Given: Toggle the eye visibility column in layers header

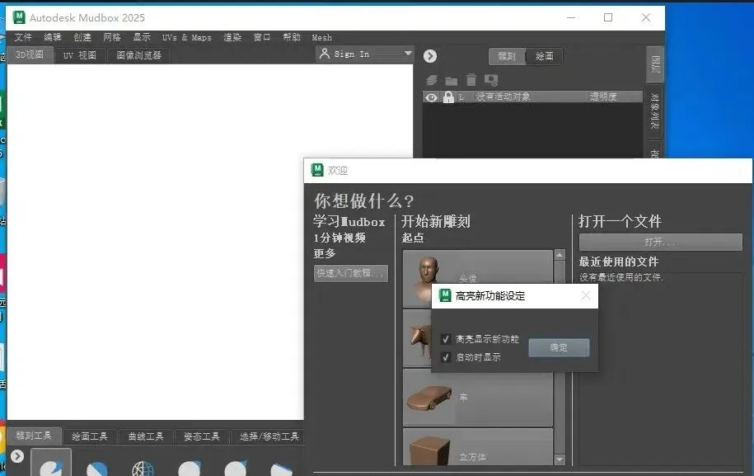Looking at the screenshot, I should click(431, 97).
